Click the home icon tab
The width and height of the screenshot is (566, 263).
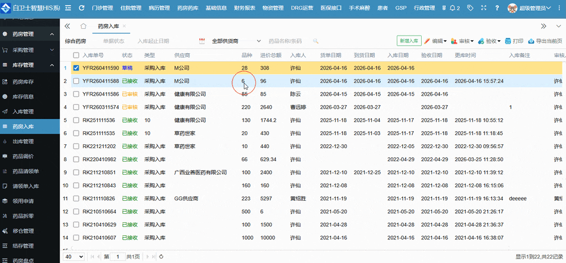click(x=83, y=27)
